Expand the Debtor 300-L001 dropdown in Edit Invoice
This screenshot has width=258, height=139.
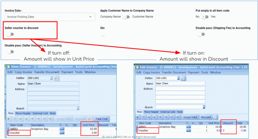coord(178,78)
